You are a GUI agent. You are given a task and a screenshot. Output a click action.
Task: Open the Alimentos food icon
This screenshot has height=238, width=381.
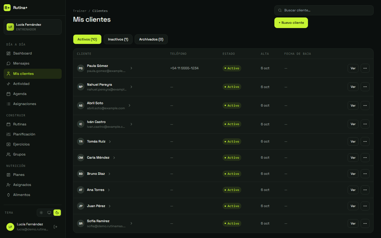[x=8, y=195]
